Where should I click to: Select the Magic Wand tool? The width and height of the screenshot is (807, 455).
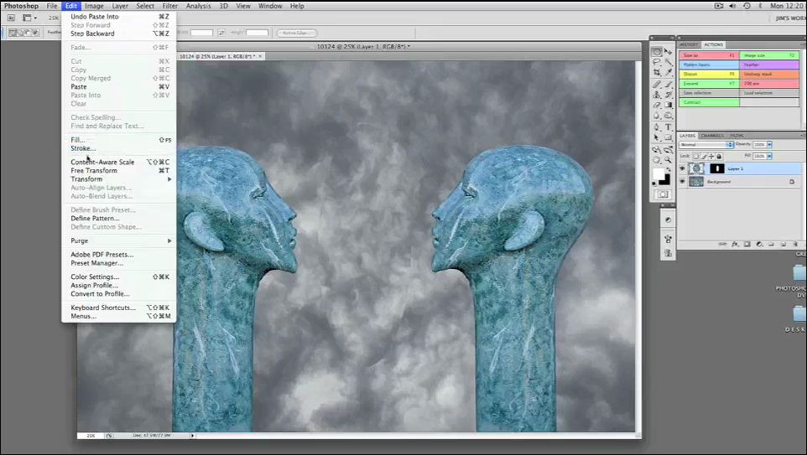pyautogui.click(x=669, y=62)
